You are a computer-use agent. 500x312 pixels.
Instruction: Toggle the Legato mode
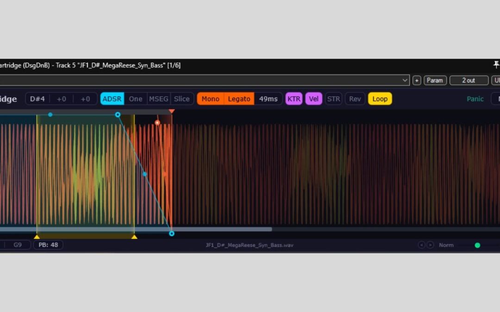pyautogui.click(x=239, y=99)
